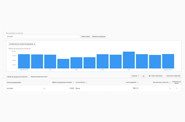Switch to Ideias de grupos de anúncios tab
This screenshot has width=185, height=122.
[17, 77]
